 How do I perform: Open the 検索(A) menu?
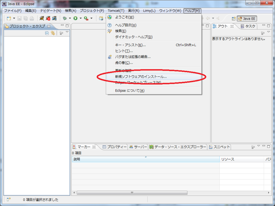(70, 11)
